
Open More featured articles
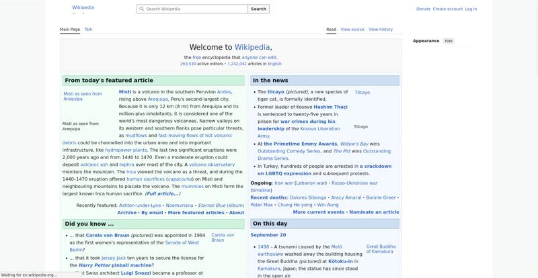(x=196, y=212)
